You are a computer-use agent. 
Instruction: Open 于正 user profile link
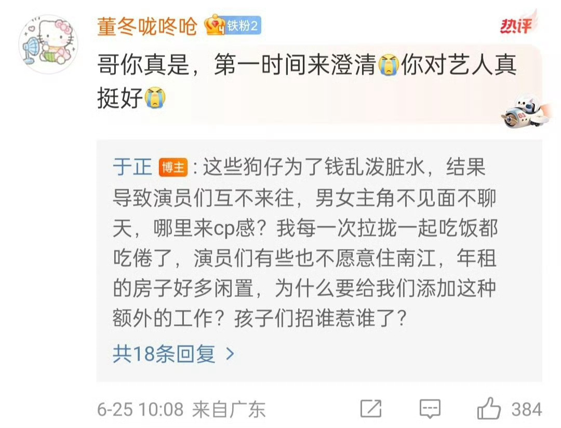point(132,167)
